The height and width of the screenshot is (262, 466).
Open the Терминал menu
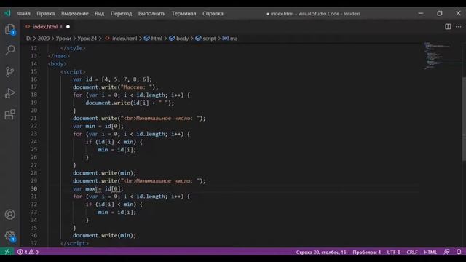click(x=183, y=14)
